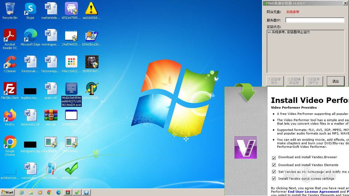Open the End User License Agreement link

pos(313,192)
